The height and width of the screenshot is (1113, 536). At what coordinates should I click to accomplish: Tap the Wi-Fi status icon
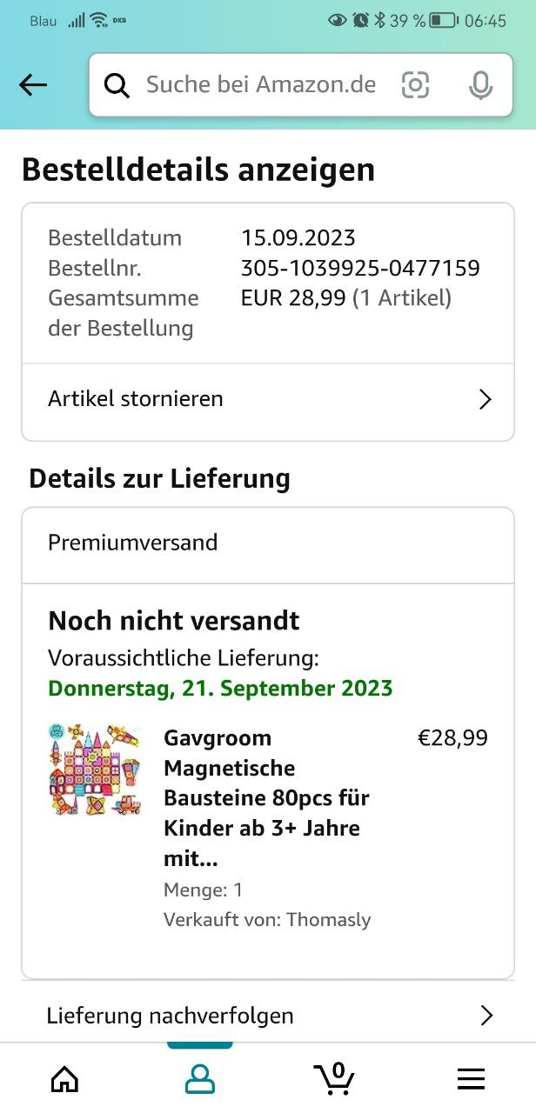pos(98,20)
